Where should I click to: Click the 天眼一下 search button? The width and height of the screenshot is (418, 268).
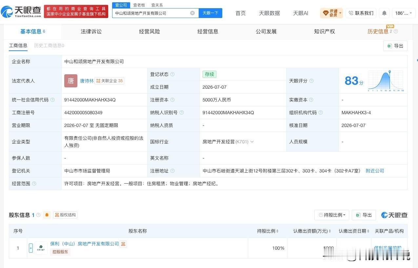coord(210,13)
